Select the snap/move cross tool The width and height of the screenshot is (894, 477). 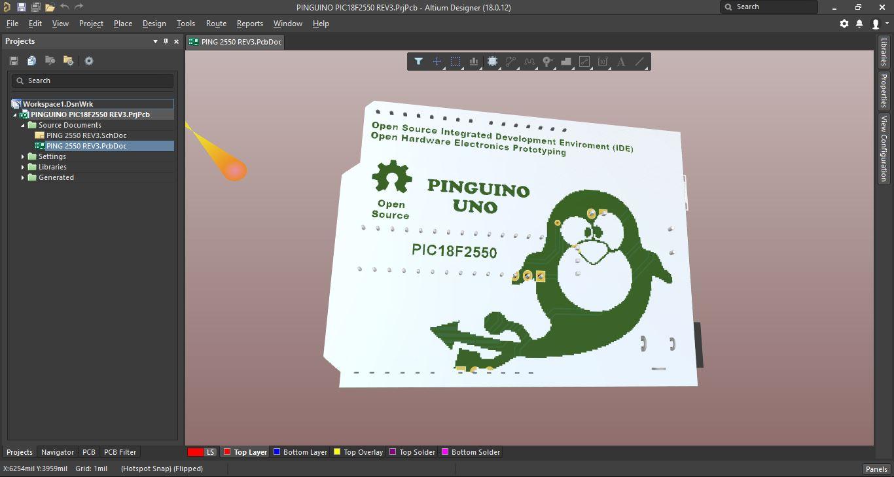tap(437, 62)
